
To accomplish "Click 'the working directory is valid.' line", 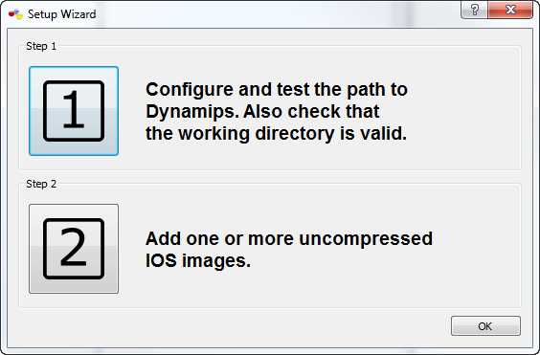I will coord(276,133).
